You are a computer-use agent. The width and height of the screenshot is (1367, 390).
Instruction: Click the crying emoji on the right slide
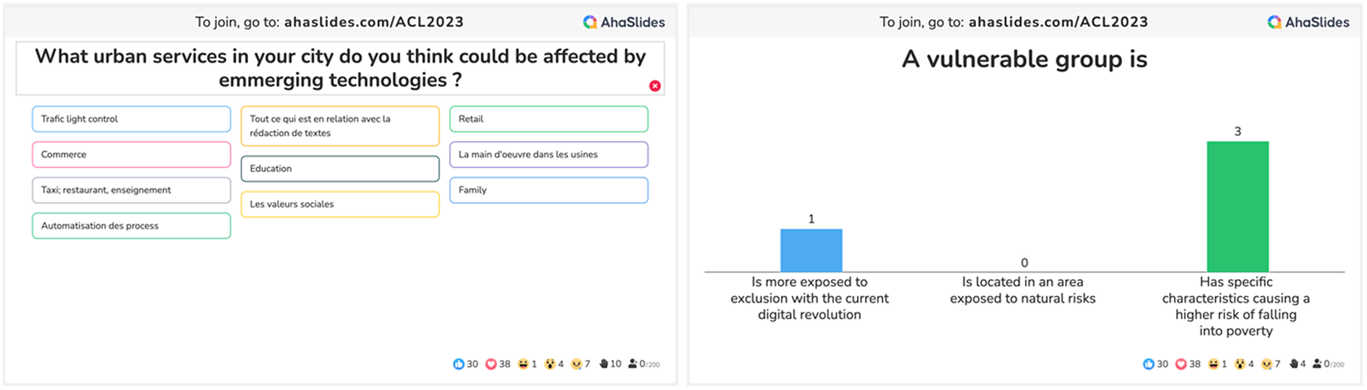1267,364
